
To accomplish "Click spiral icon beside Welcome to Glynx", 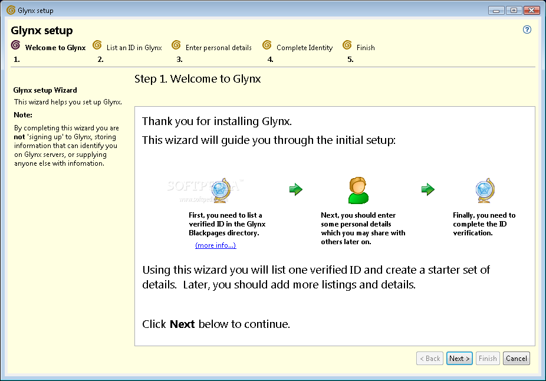I will pyautogui.click(x=16, y=45).
